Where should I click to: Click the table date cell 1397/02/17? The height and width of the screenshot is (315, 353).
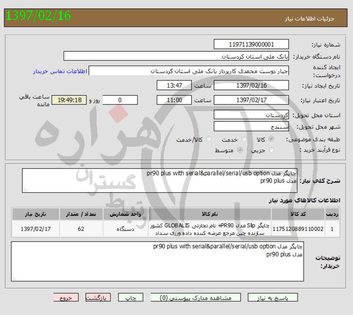36,229
